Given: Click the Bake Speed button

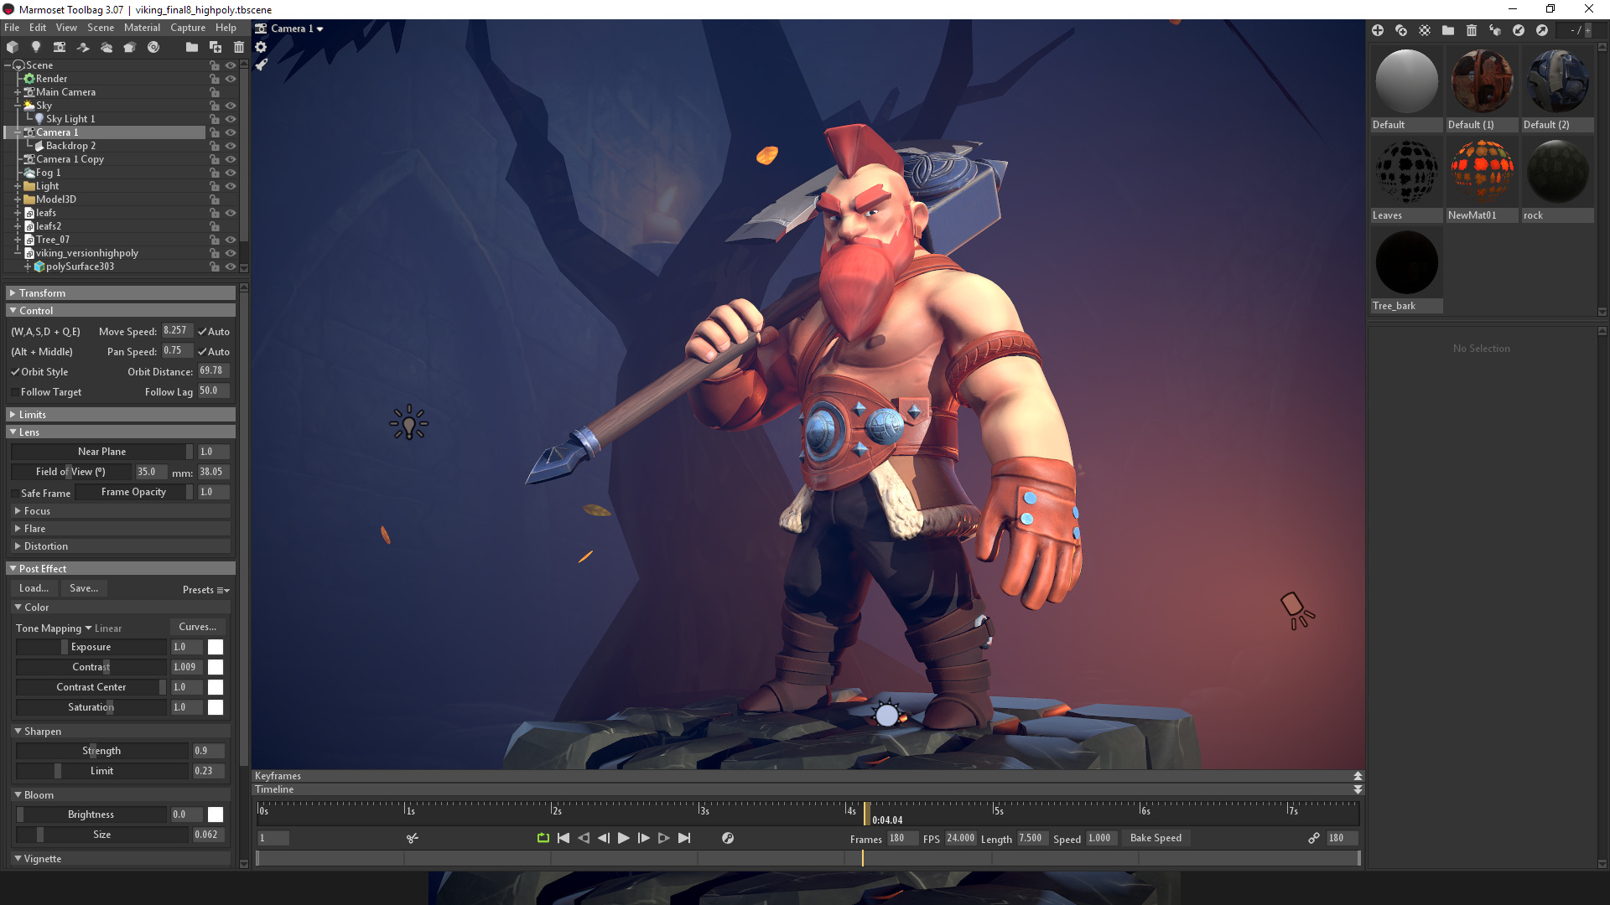Looking at the screenshot, I should (x=1156, y=838).
